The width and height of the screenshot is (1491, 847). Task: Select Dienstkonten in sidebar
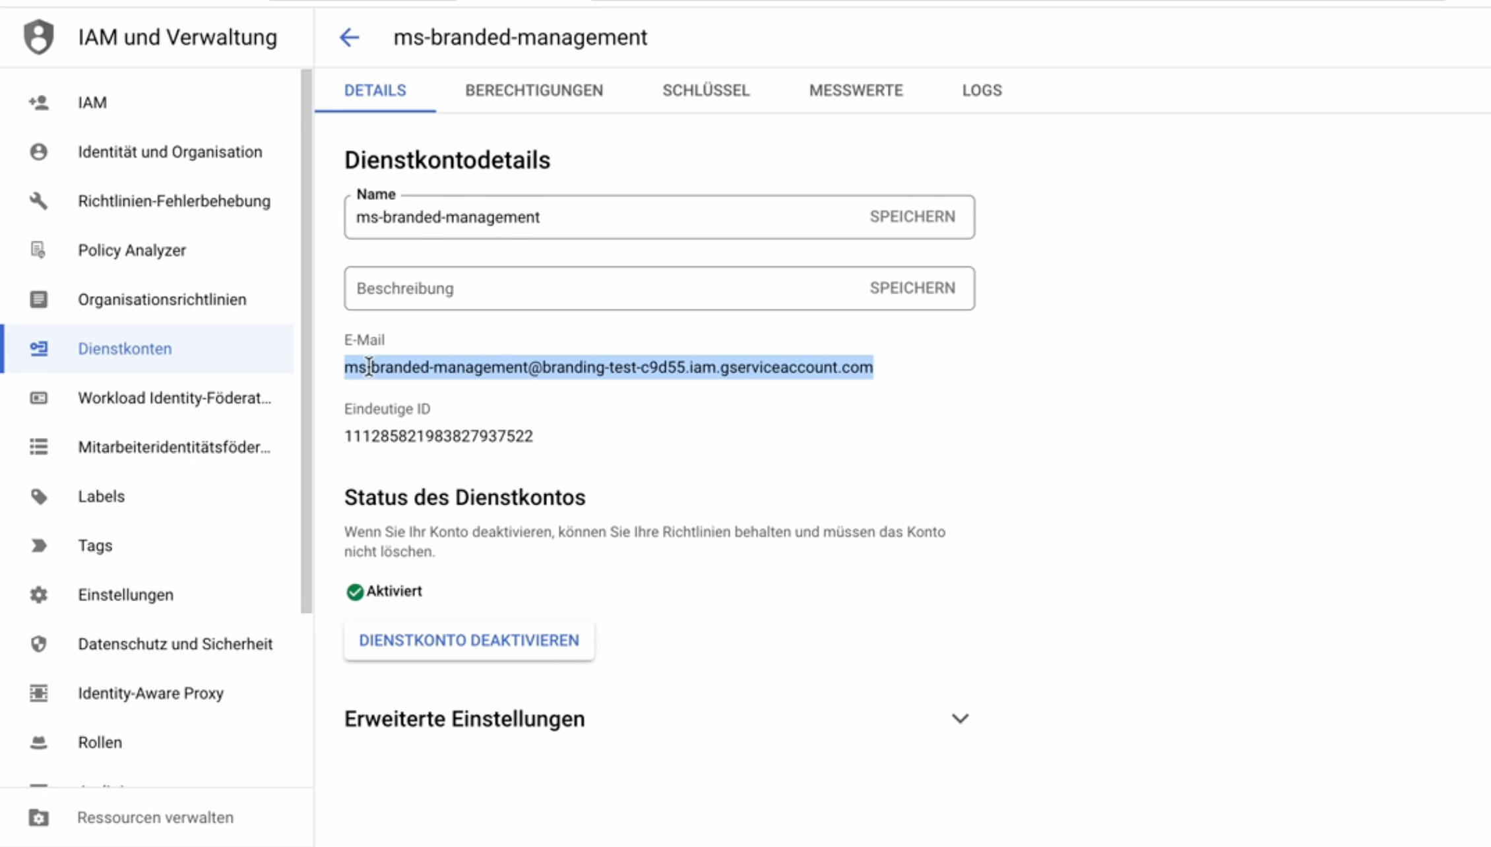pos(148,348)
